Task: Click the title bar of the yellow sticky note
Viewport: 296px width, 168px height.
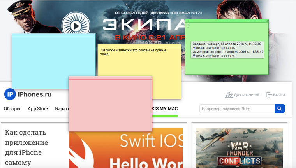Action: pos(139,45)
